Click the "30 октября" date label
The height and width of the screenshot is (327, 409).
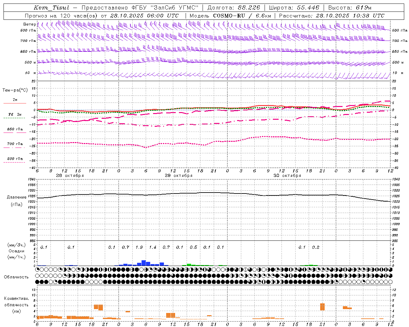click(287, 176)
